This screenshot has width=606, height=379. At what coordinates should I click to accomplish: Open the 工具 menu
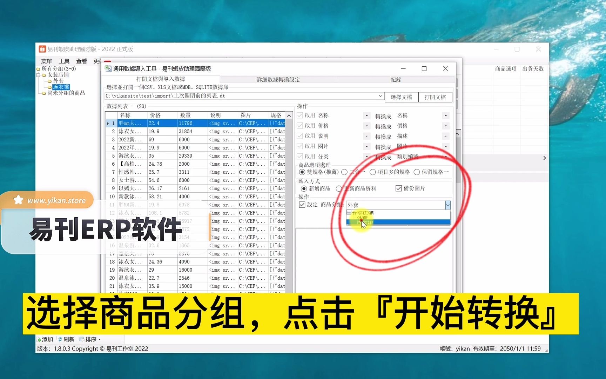point(64,61)
